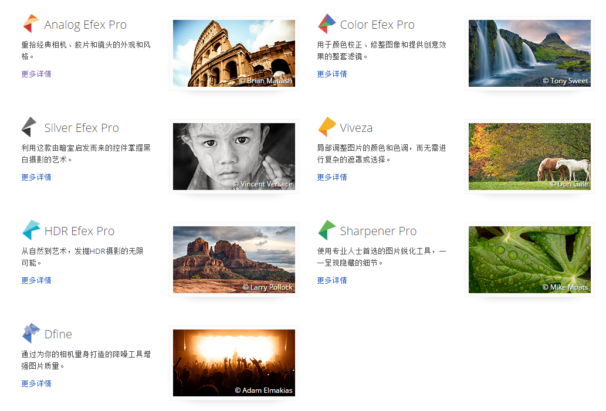Open 更多详情 under Dfine
This screenshot has height=411, width=606.
point(36,383)
